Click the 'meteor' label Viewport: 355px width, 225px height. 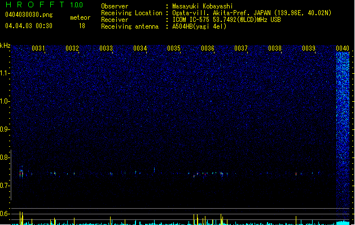pyautogui.click(x=80, y=17)
